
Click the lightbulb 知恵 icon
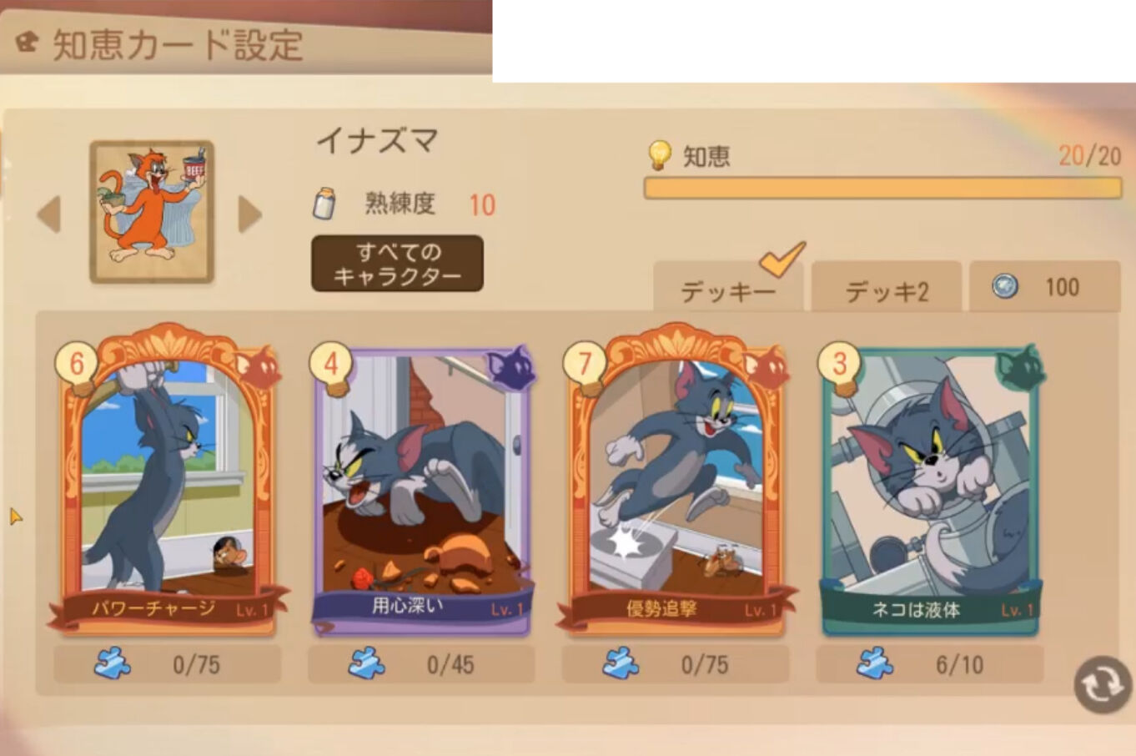coord(659,155)
